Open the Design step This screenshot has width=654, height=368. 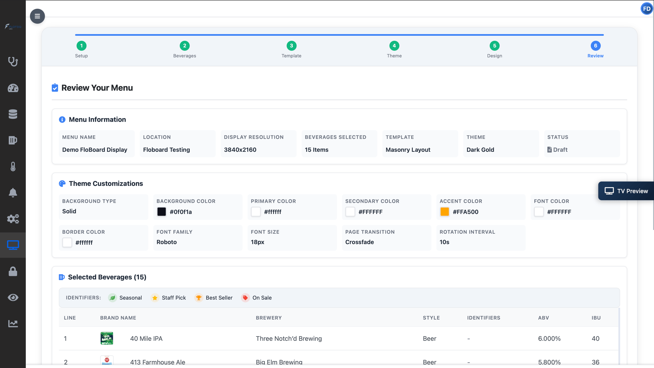(x=494, y=46)
